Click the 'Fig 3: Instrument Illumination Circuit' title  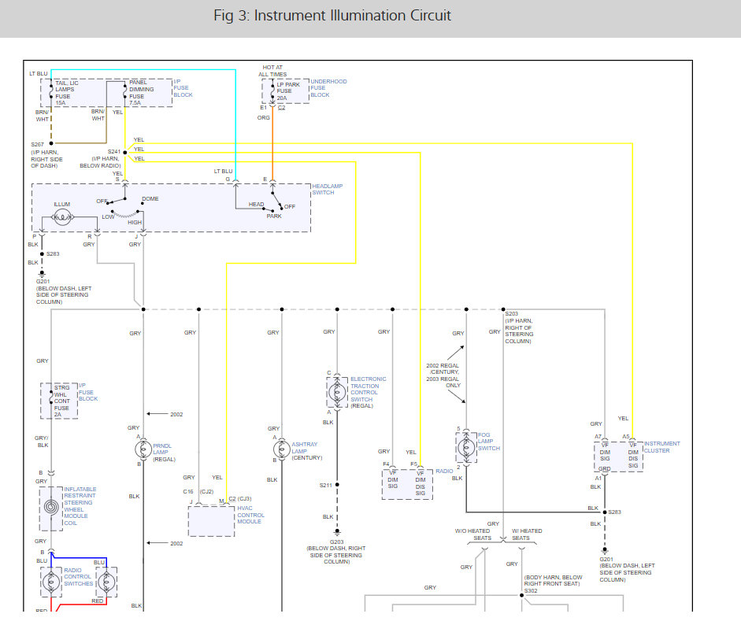click(x=332, y=16)
